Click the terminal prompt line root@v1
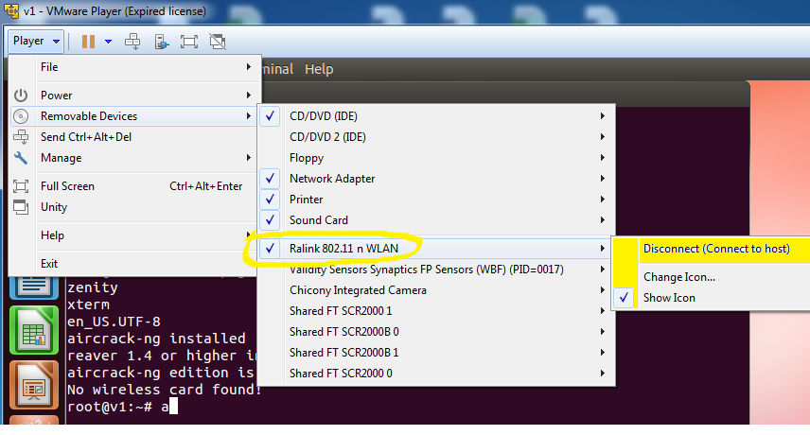The height and width of the screenshot is (435, 810). [x=122, y=407]
